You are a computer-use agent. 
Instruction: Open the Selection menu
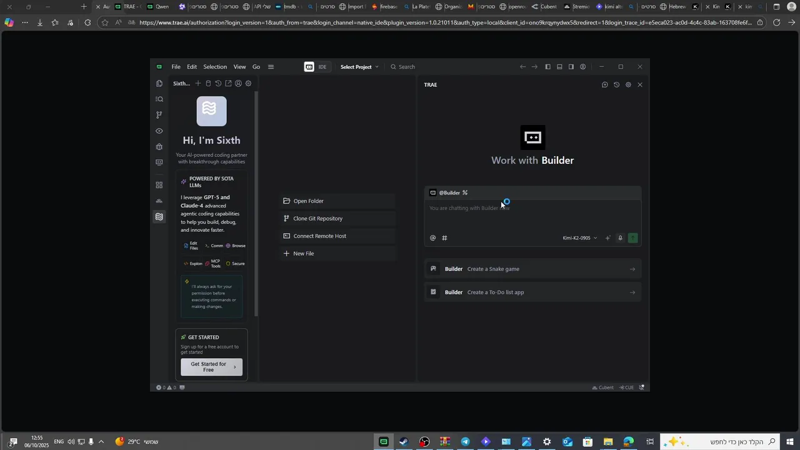point(215,67)
